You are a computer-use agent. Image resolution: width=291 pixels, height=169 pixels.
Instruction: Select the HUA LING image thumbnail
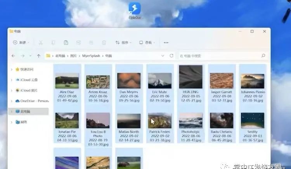pyautogui.click(x=191, y=77)
